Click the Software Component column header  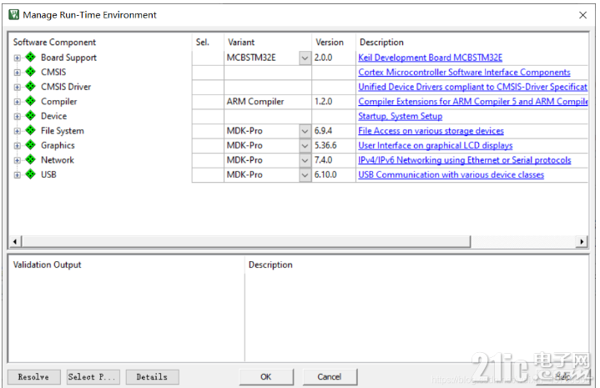[x=54, y=42]
